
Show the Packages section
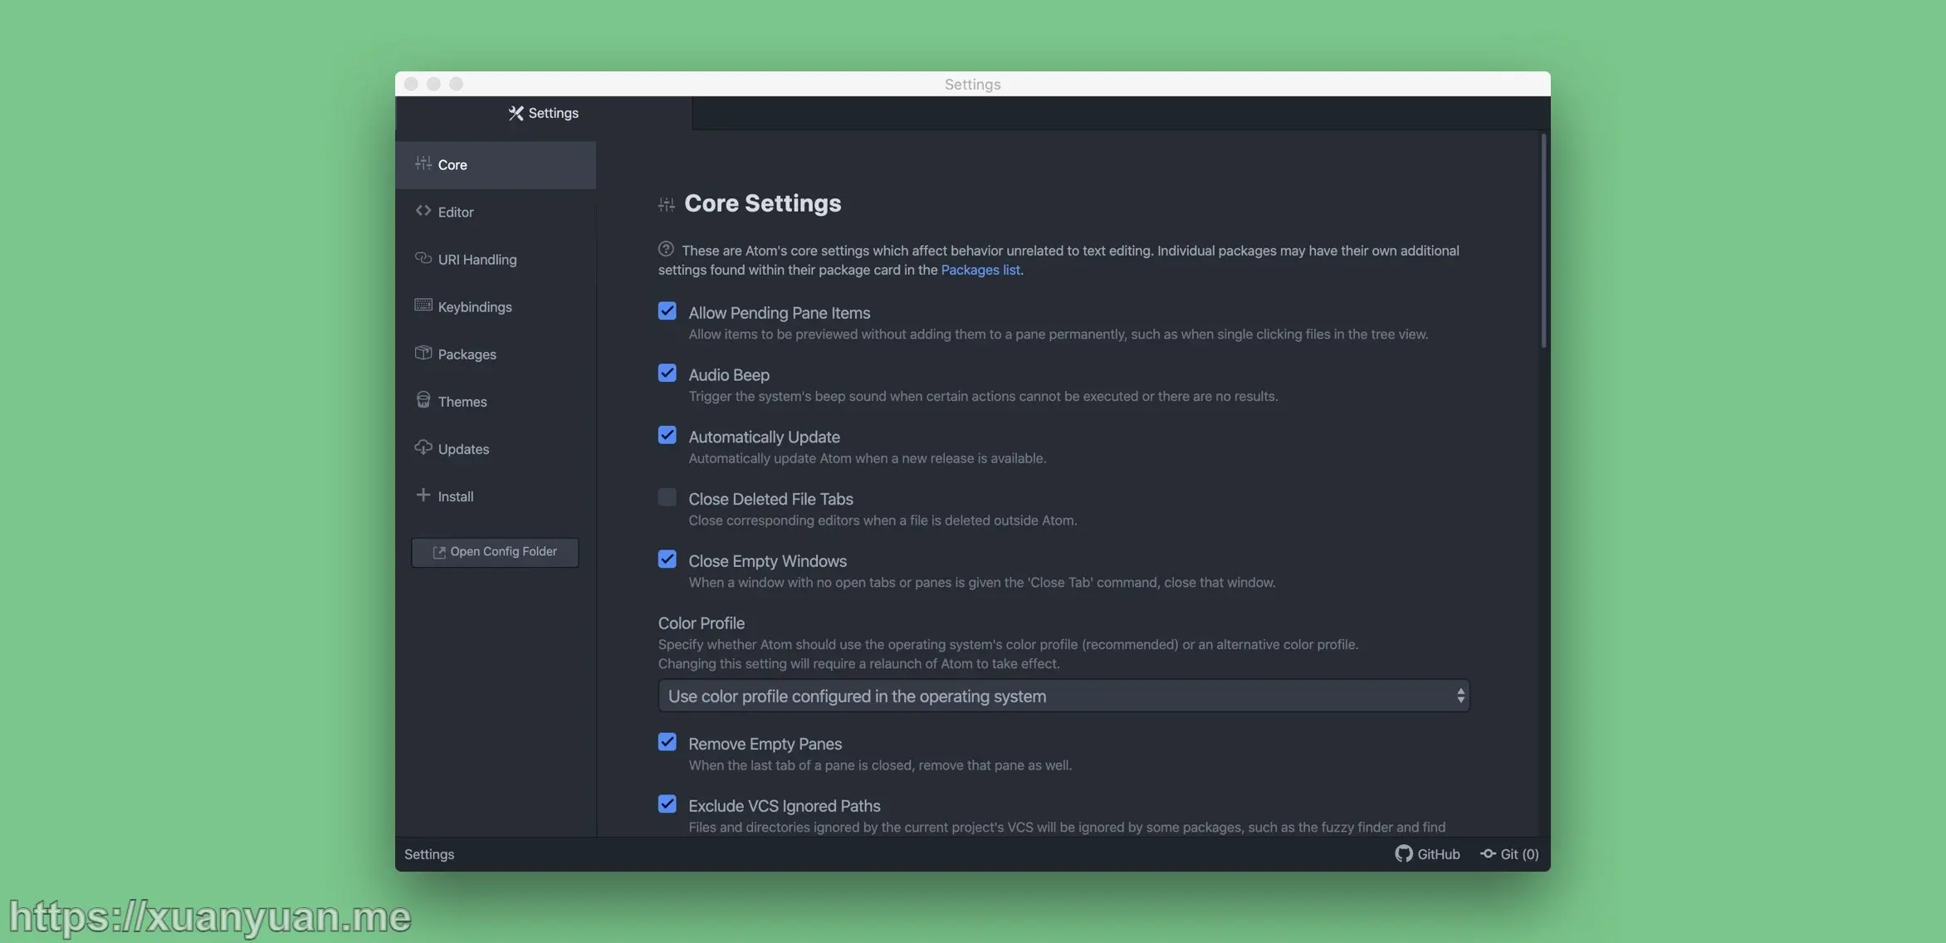tap(496, 354)
